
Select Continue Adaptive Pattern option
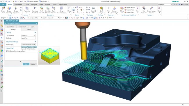pyautogui.click(x=29, y=47)
